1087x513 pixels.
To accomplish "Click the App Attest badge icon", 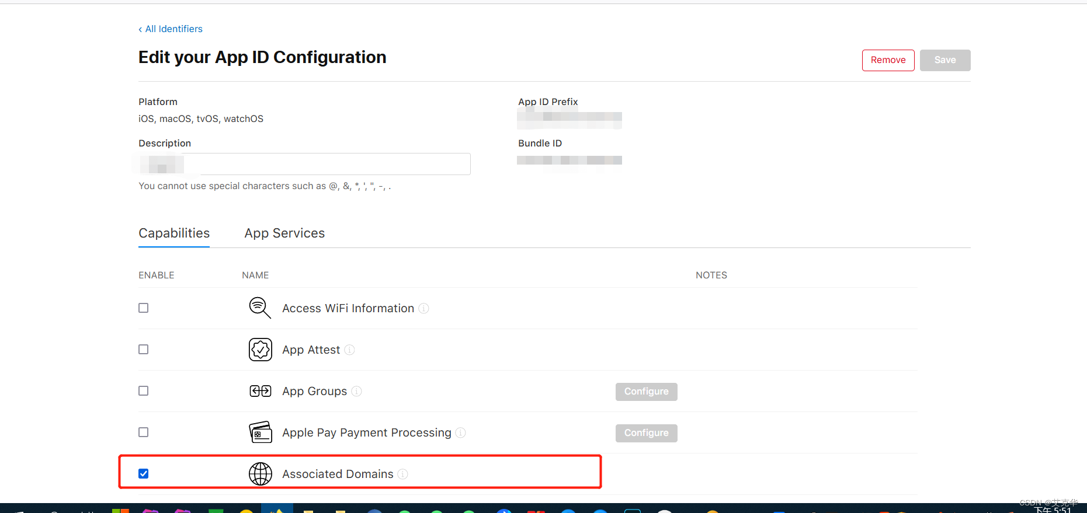I will click(261, 350).
